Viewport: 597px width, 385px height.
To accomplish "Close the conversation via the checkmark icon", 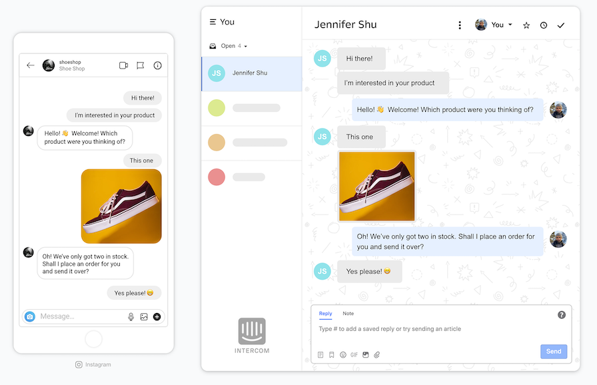I will pos(560,25).
